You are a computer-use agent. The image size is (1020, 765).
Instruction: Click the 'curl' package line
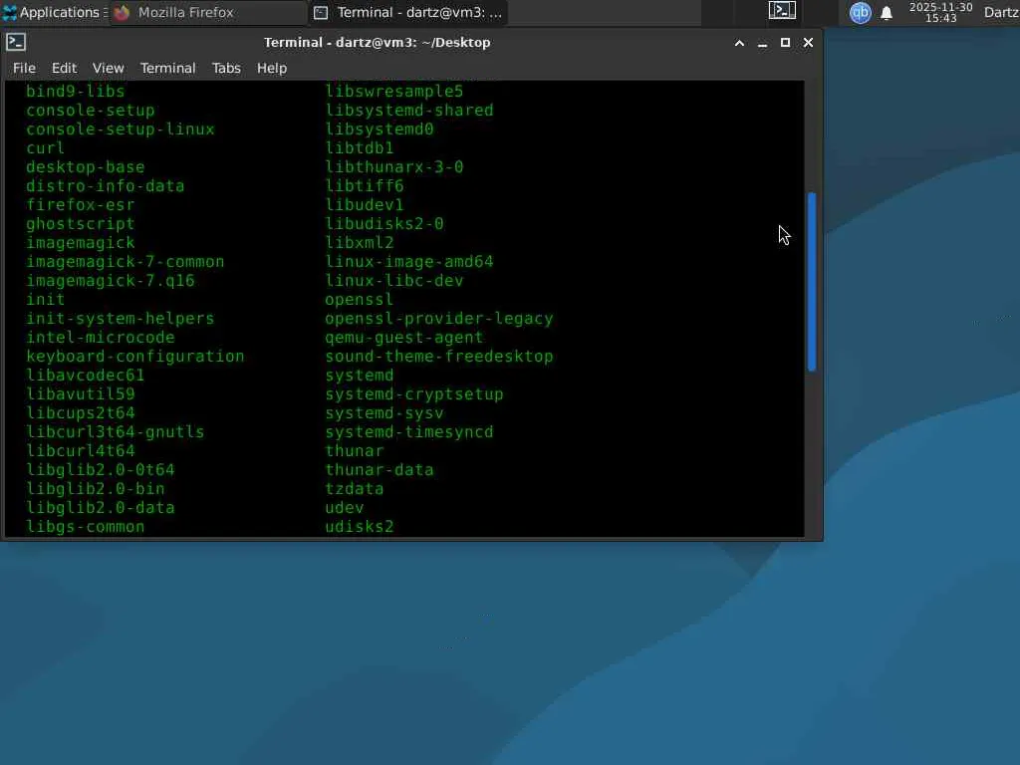[x=45, y=148]
